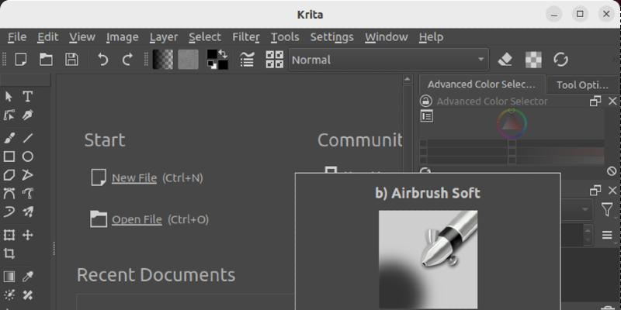The height and width of the screenshot is (310, 621).
Task: Click the foreground/background color swatch
Action: (x=217, y=60)
